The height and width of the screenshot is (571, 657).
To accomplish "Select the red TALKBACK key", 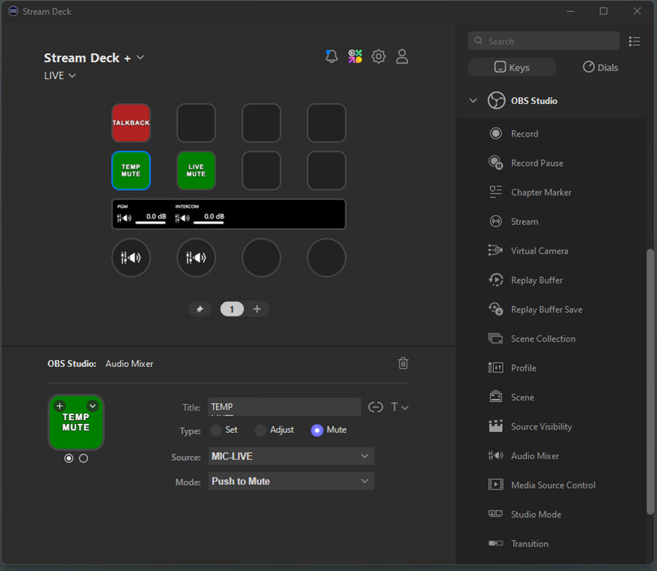I will (131, 123).
